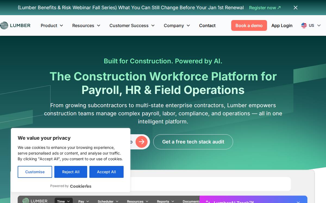Open Customise cookie settings
326x203 pixels.
click(x=35, y=172)
